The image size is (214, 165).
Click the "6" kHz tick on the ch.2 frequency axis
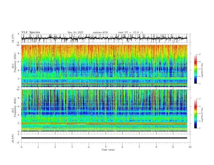[x=19, y=106]
